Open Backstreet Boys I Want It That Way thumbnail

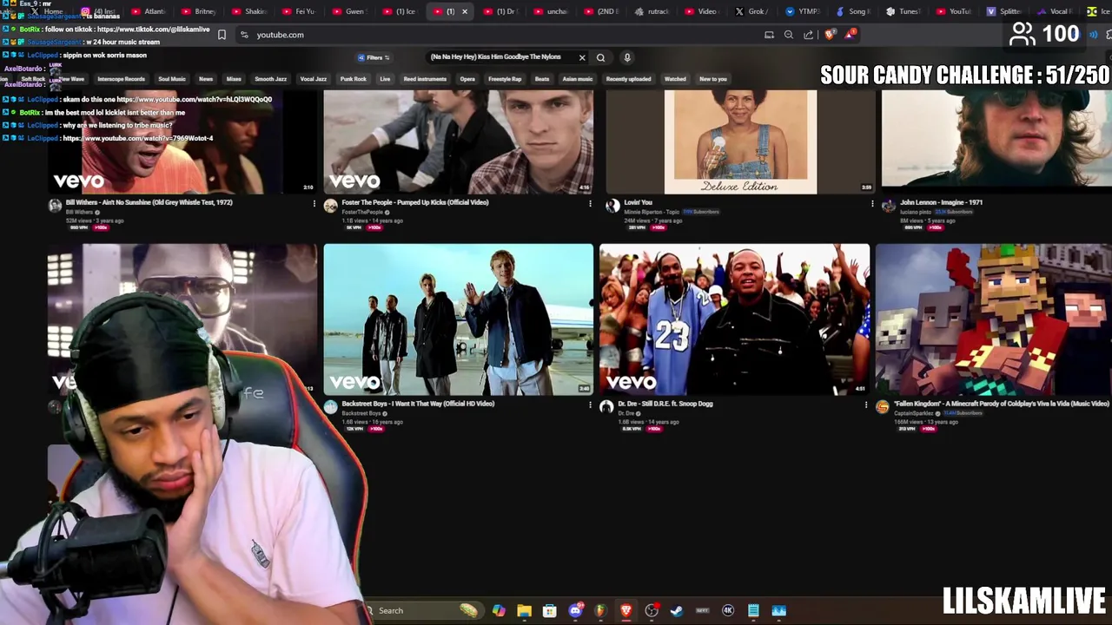(459, 319)
